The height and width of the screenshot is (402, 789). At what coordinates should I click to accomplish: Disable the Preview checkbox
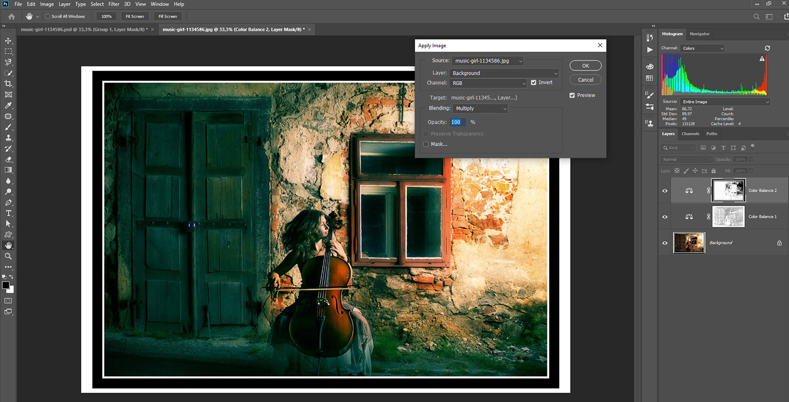572,95
